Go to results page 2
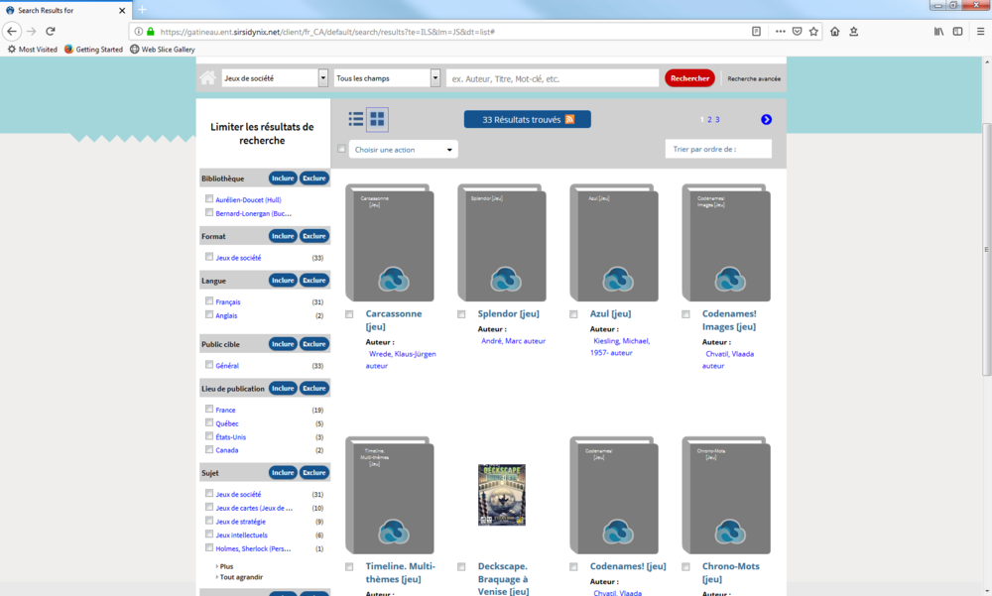Screen dimensions: 992x596 pos(709,120)
